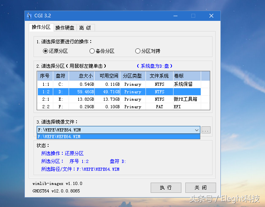Select the 还原分区 radio button
265x207 pixels.
tap(46, 51)
